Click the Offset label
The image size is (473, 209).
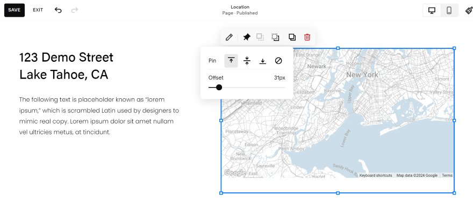(216, 78)
